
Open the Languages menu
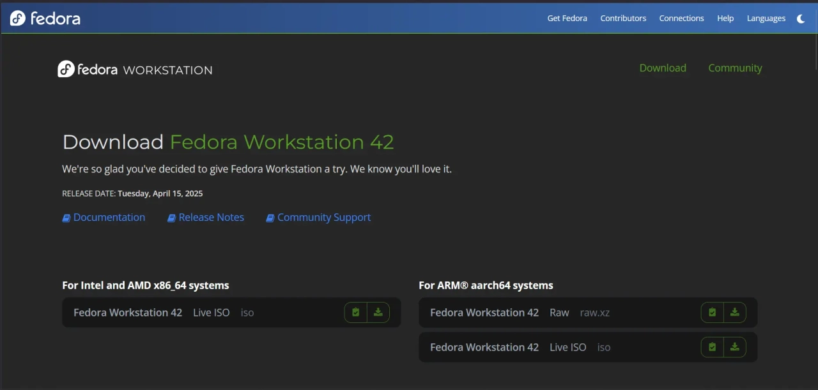(x=766, y=19)
